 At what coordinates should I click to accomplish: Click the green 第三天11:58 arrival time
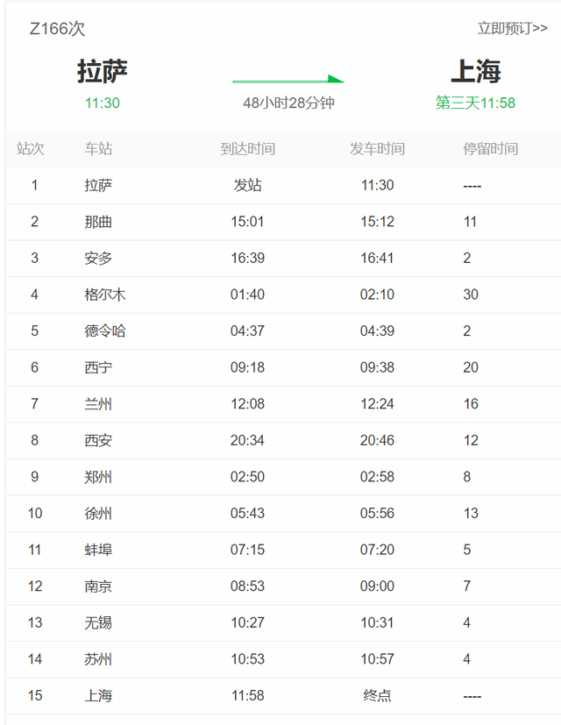pyautogui.click(x=475, y=103)
